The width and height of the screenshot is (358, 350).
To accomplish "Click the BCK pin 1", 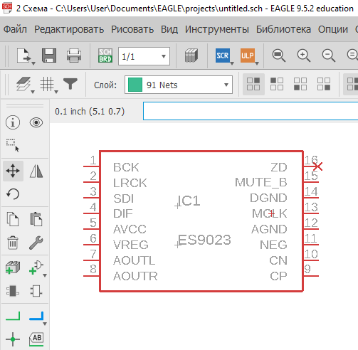I will (91, 166).
